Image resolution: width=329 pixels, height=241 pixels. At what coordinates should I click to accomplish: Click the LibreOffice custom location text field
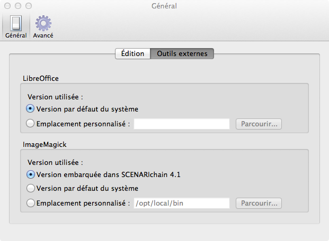[x=182, y=124]
